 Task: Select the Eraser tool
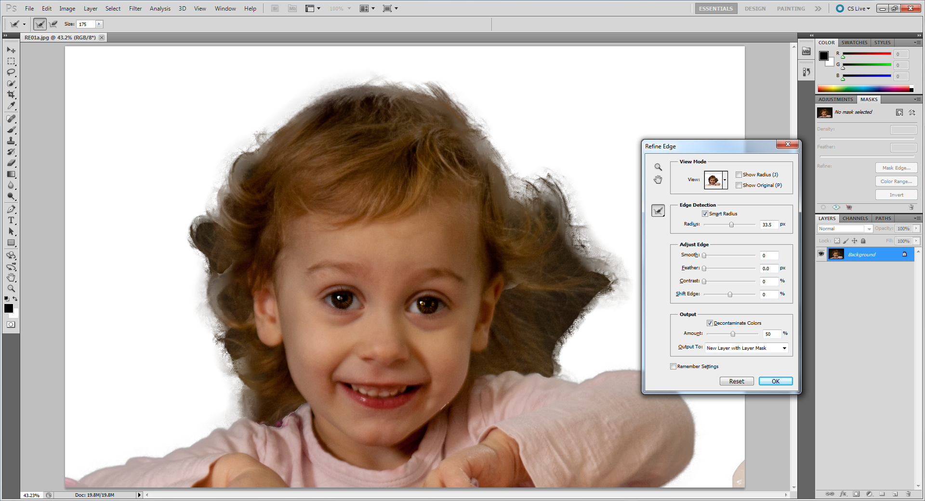click(11, 163)
